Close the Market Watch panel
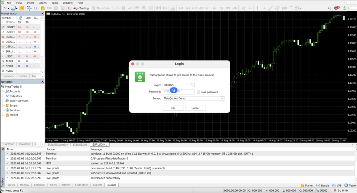Screen dimensions: 357x193 (x=42, y=14)
